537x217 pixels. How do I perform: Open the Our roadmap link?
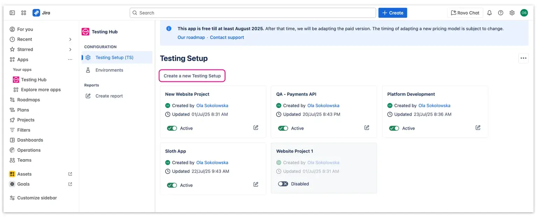click(x=191, y=37)
